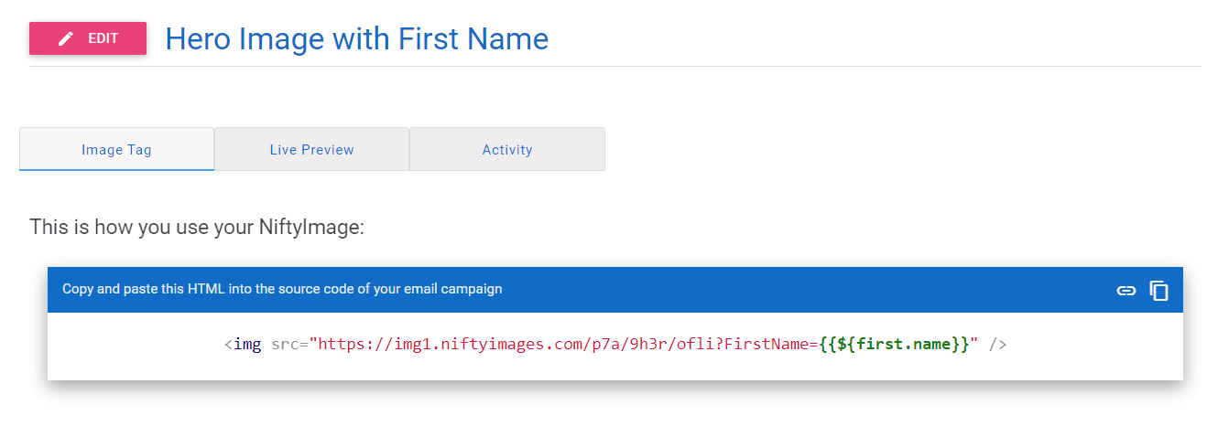Click the 'Copy and paste this HTML' header text
Screen dimensions: 1207x437
point(282,289)
